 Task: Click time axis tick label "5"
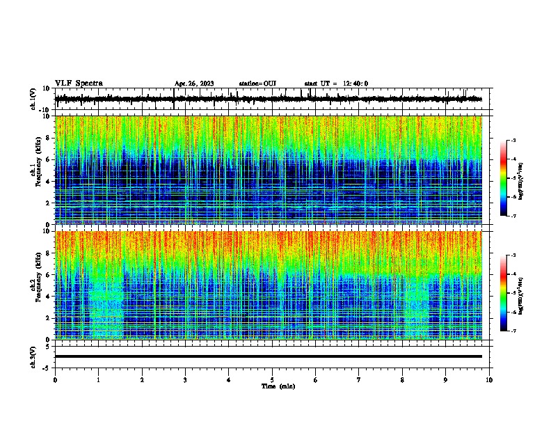coord(272,379)
